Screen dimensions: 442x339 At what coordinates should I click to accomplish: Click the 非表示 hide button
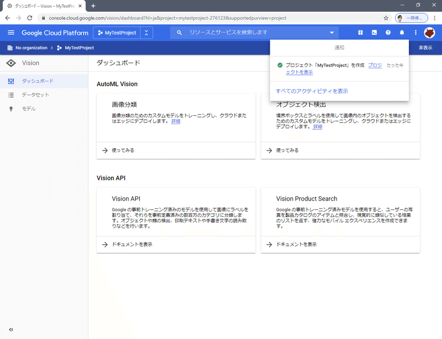425,48
